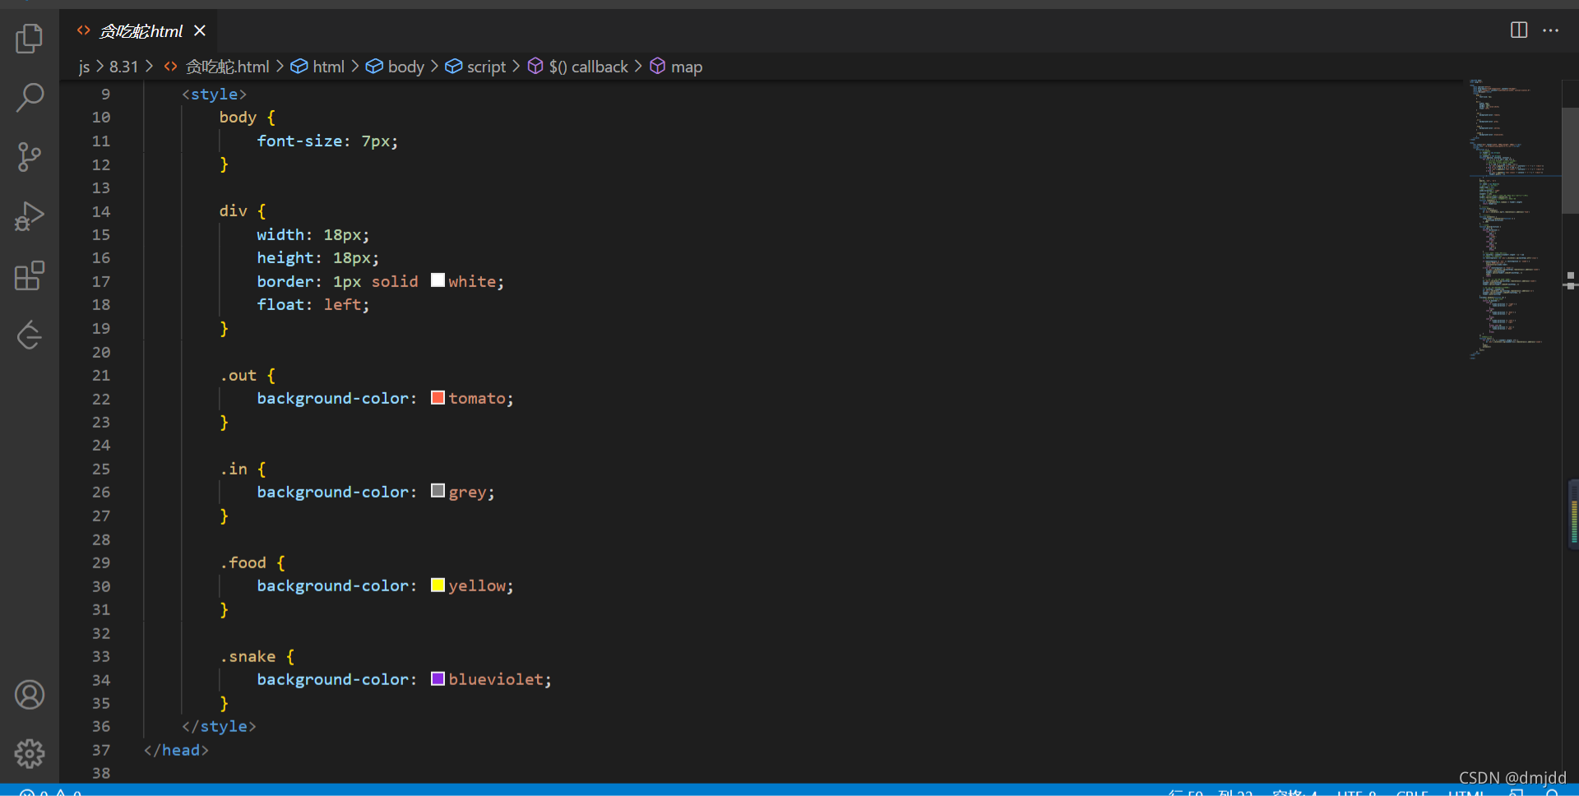The width and height of the screenshot is (1579, 796).
Task: Open the body breadcrumb item
Action: pos(405,67)
